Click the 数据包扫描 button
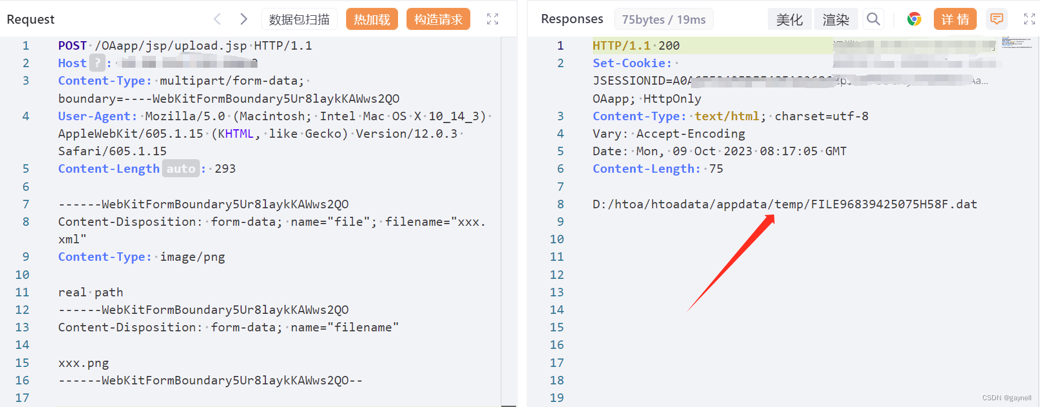Viewport: 1040px width, 407px height. (299, 19)
